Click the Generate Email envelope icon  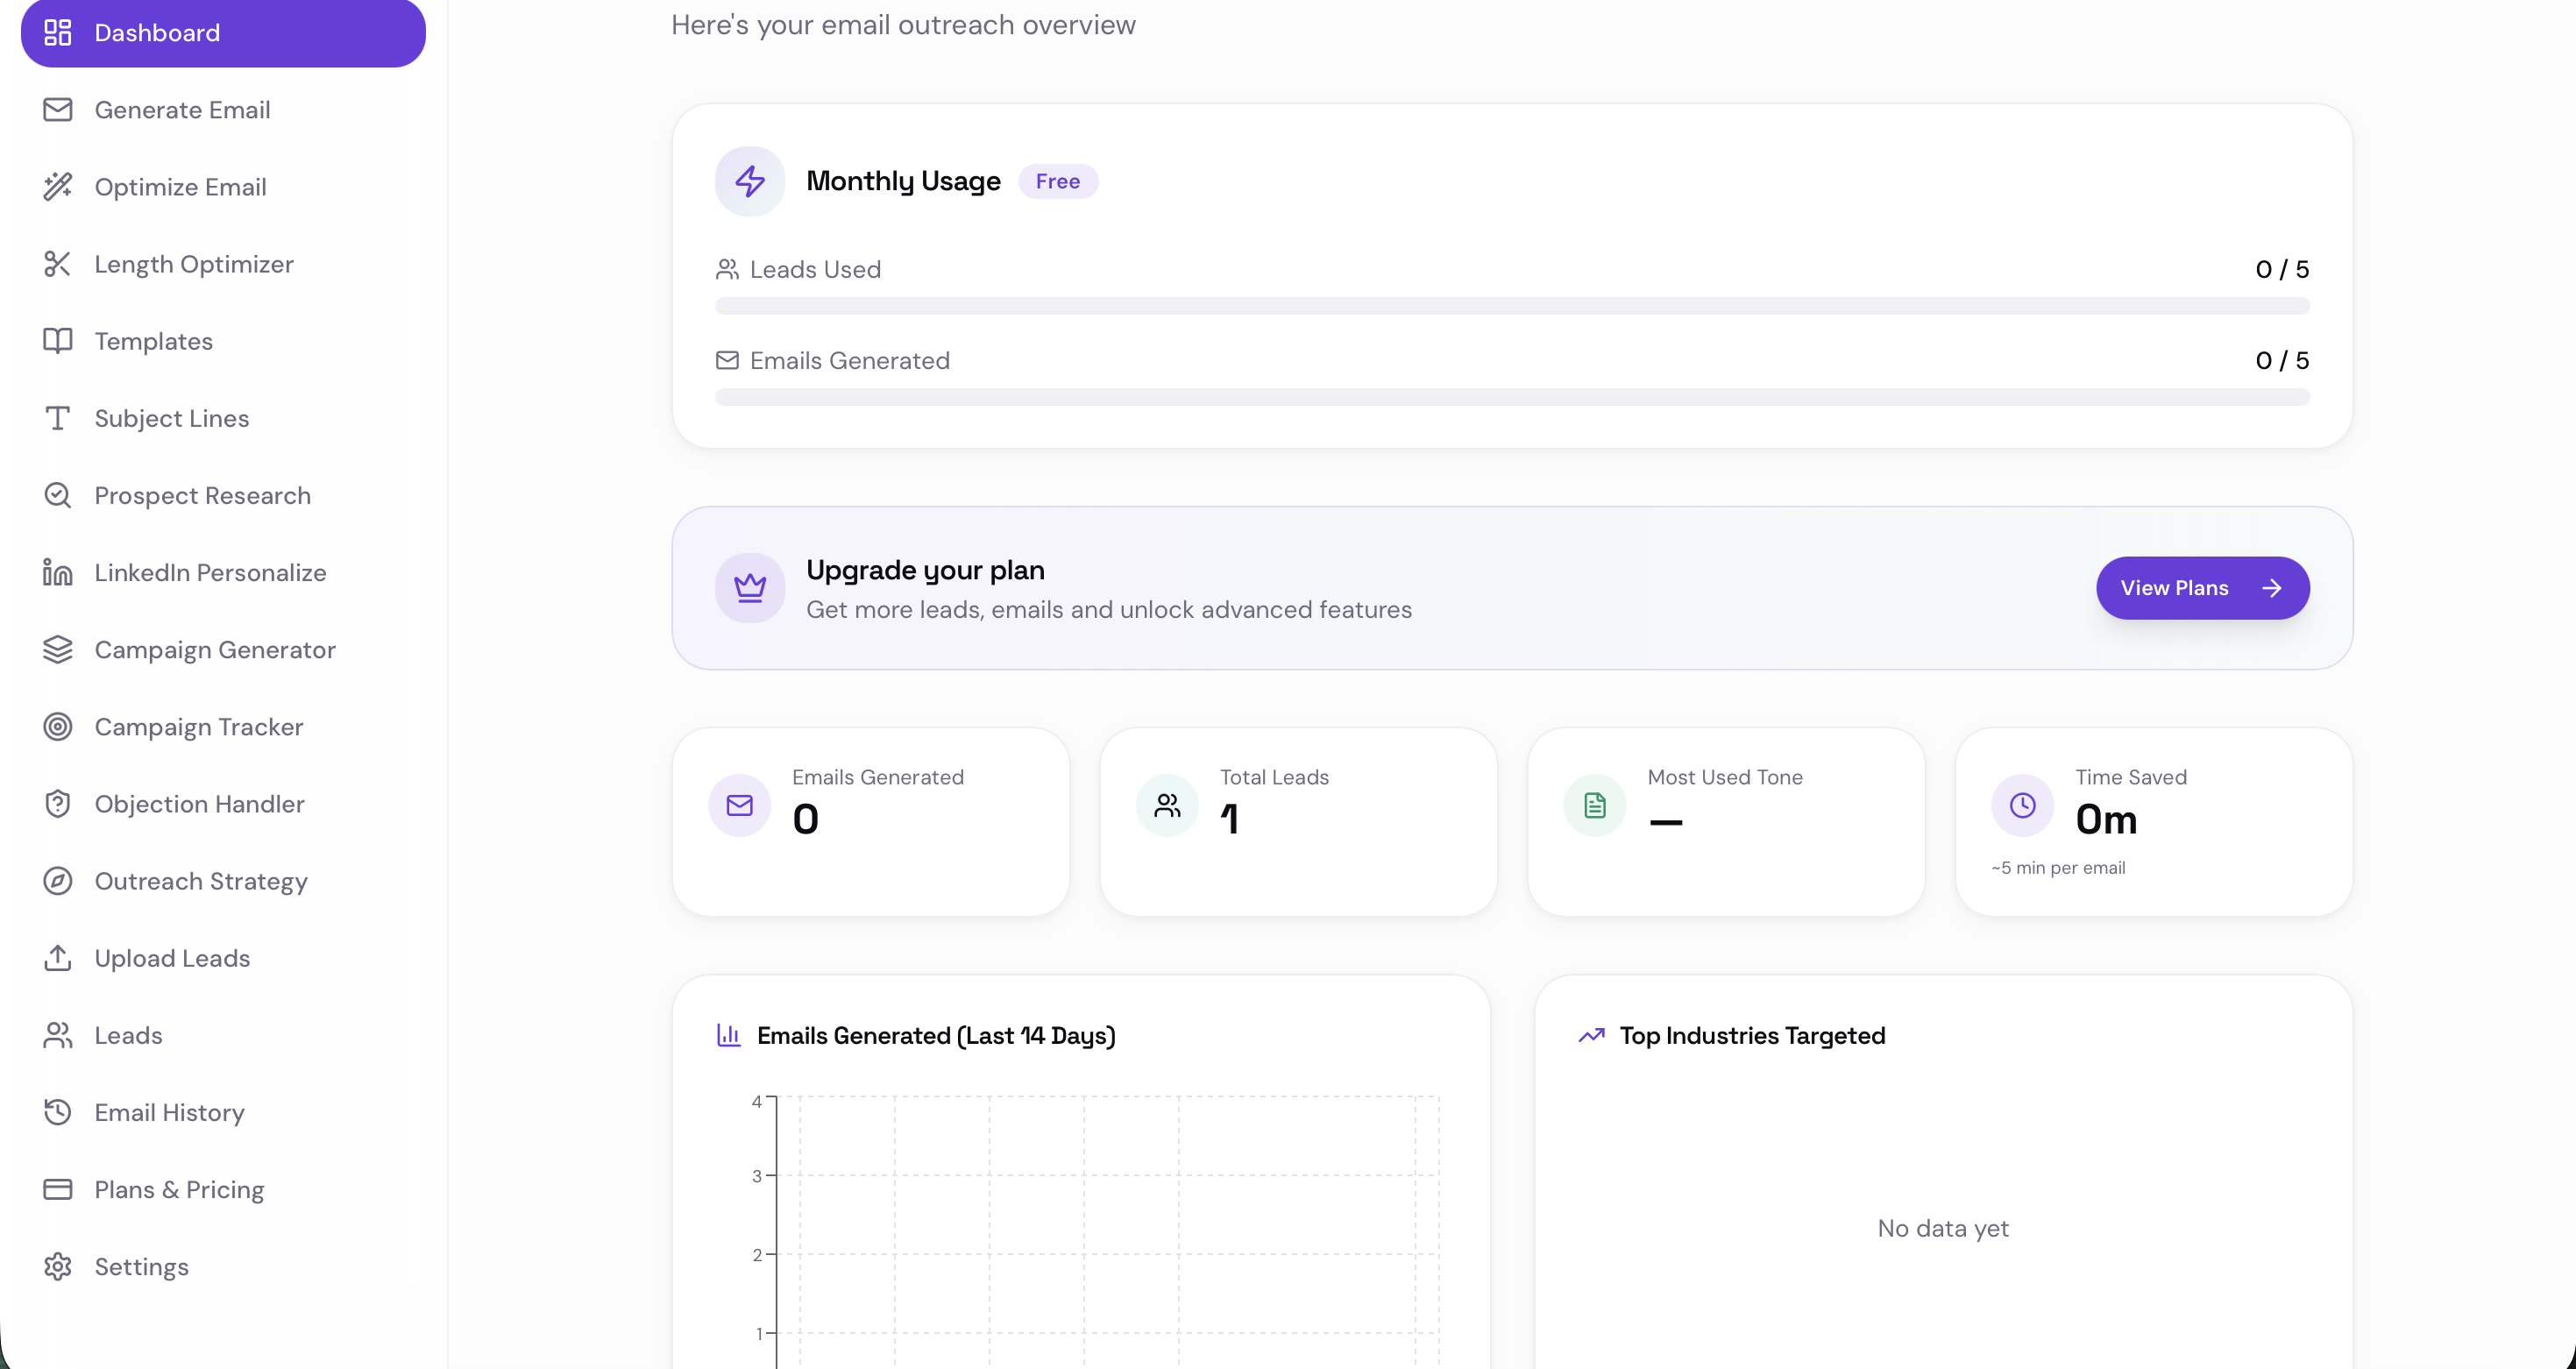click(57, 109)
